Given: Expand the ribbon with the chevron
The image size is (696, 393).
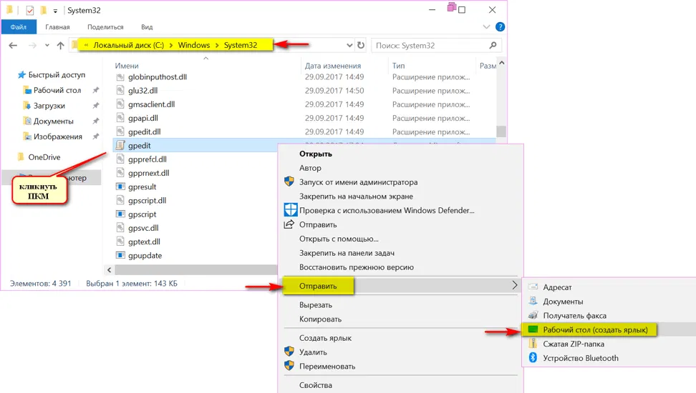Looking at the screenshot, I should pos(486,27).
